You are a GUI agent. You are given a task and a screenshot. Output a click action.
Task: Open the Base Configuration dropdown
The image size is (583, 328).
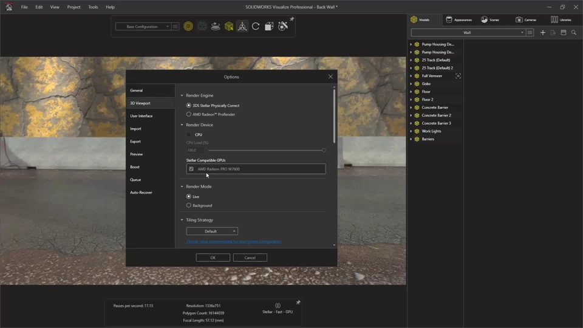[x=143, y=27]
